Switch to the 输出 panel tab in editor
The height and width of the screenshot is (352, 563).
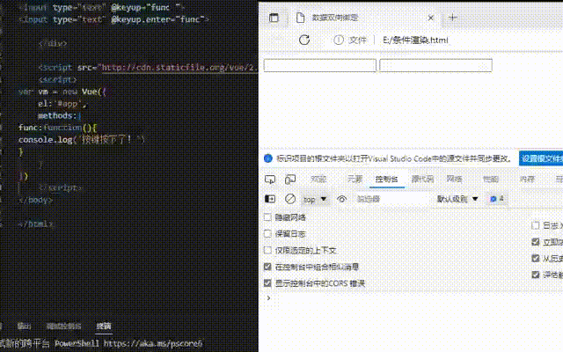pyautogui.click(x=24, y=326)
